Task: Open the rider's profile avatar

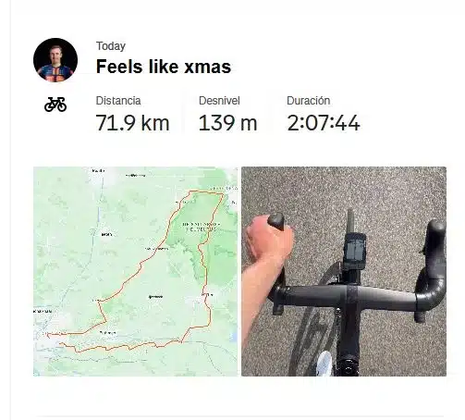Action: 55,60
